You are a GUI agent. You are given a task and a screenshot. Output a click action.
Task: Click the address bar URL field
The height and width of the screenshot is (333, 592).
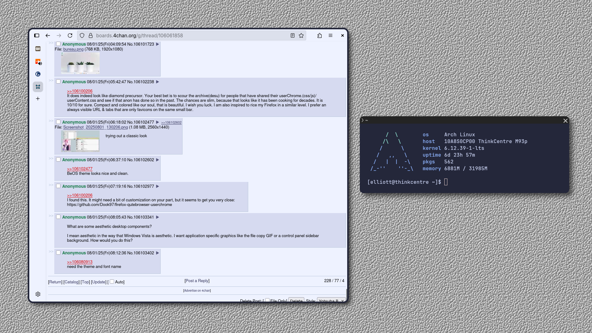[x=191, y=35]
